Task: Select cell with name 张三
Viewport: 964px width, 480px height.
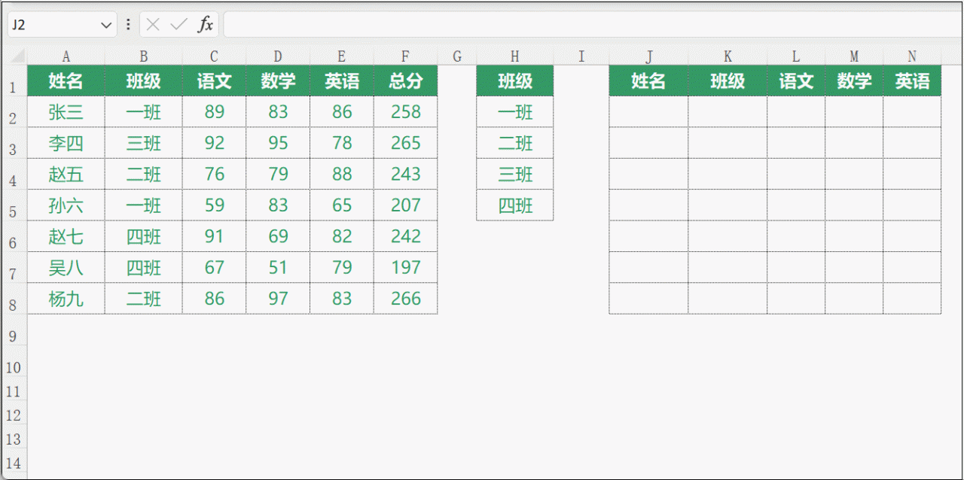Action: [x=66, y=112]
